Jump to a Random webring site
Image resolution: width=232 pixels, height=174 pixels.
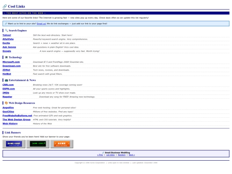122,155
